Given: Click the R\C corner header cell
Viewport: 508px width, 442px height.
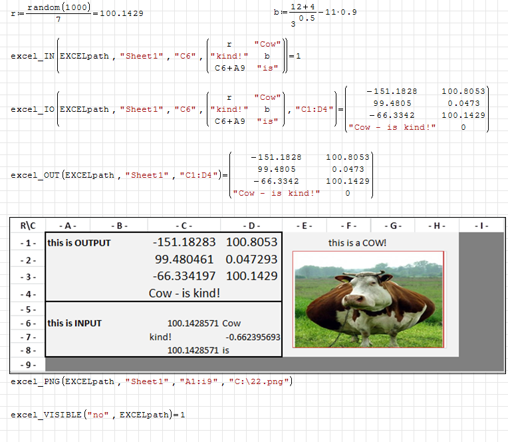Looking at the screenshot, I should pos(27,226).
